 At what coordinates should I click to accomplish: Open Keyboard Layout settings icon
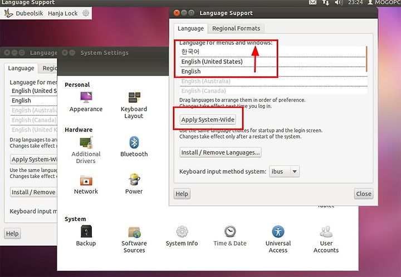(x=134, y=97)
